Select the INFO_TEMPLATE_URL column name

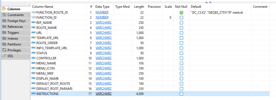point(52,48)
